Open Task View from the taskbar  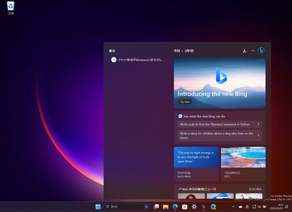[156, 207]
